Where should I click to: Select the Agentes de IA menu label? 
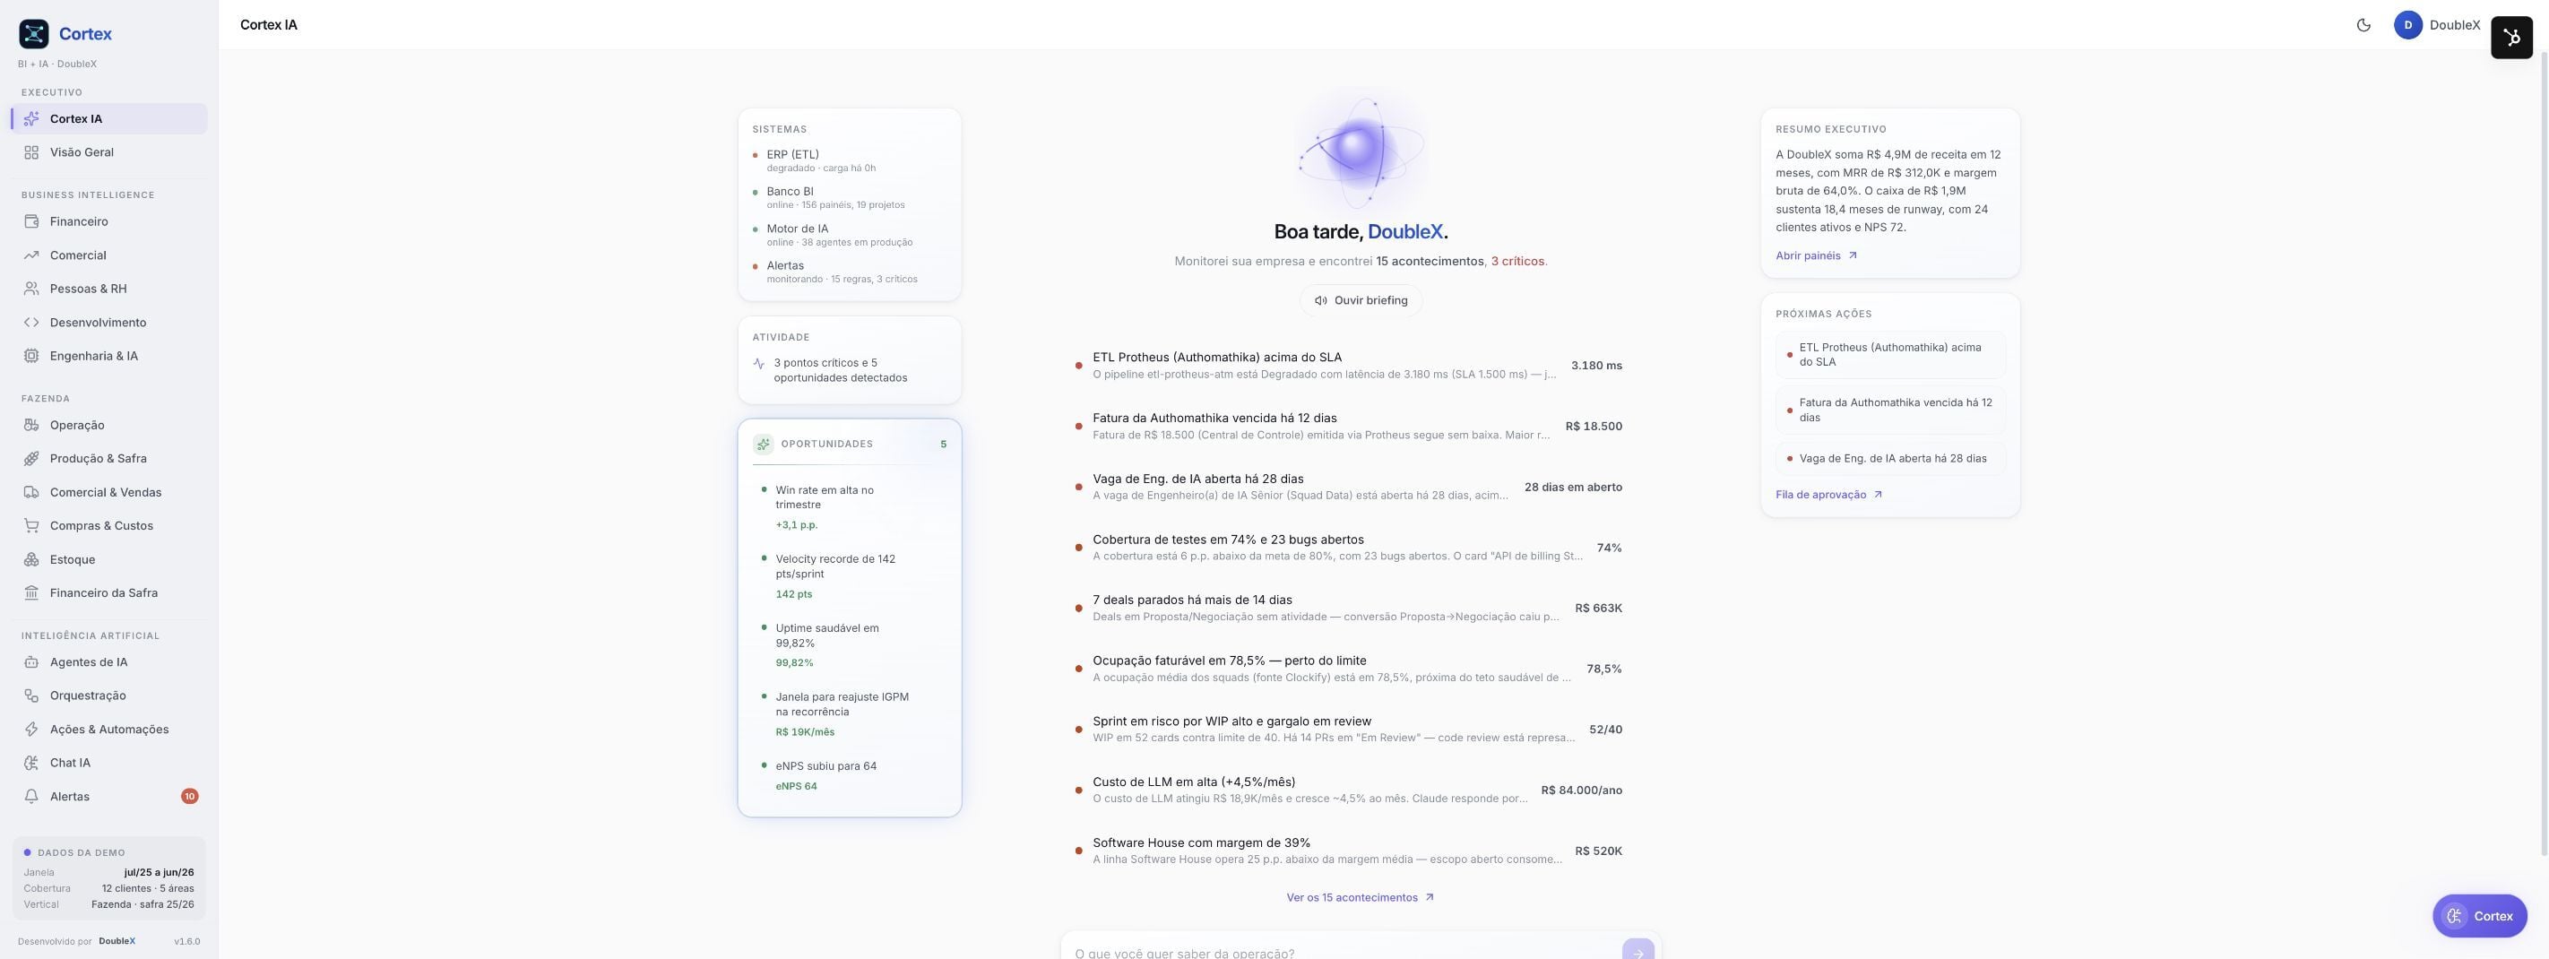[89, 662]
